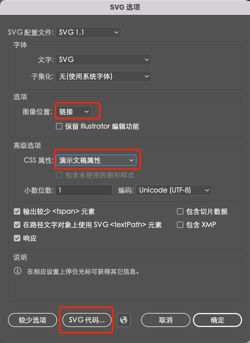The height and width of the screenshot is (343, 250).
Task: Uncheck 输出较少 <tspan> 元素
Action: tap(17, 212)
